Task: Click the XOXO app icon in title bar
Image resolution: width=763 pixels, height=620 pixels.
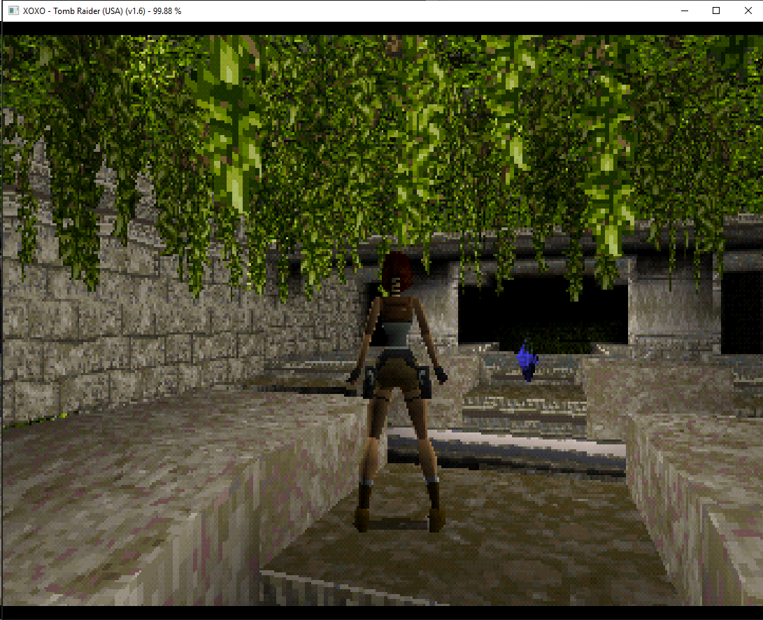Action: [13, 10]
